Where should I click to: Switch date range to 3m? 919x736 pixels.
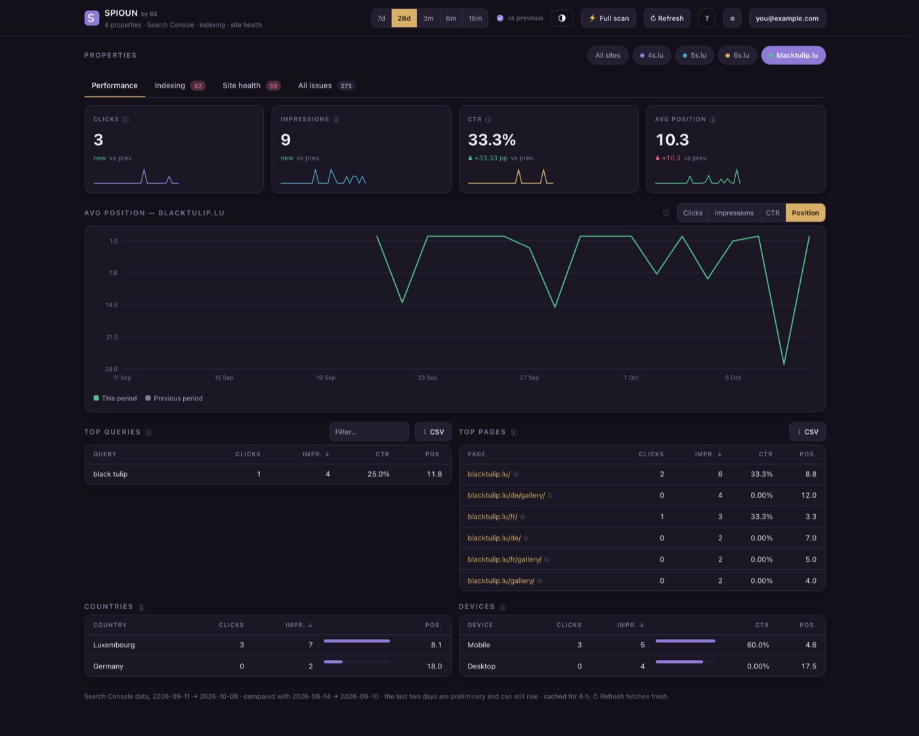coord(428,18)
